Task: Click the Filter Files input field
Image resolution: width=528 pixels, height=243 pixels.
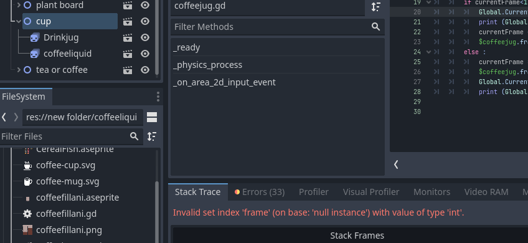Action: pyautogui.click(x=64, y=136)
